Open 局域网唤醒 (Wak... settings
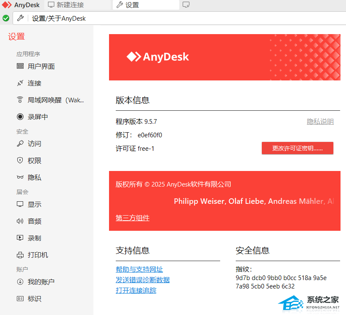346x315 pixels. pyautogui.click(x=56, y=100)
